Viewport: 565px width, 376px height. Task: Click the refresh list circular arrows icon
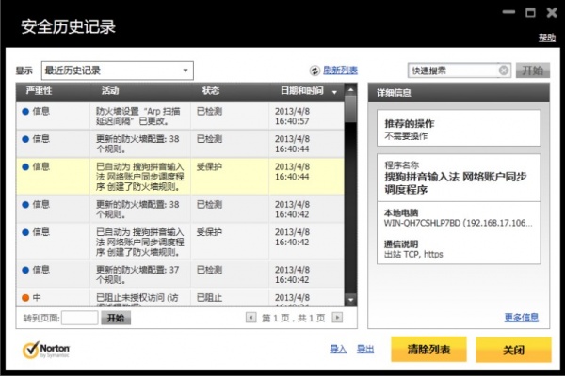pyautogui.click(x=315, y=70)
